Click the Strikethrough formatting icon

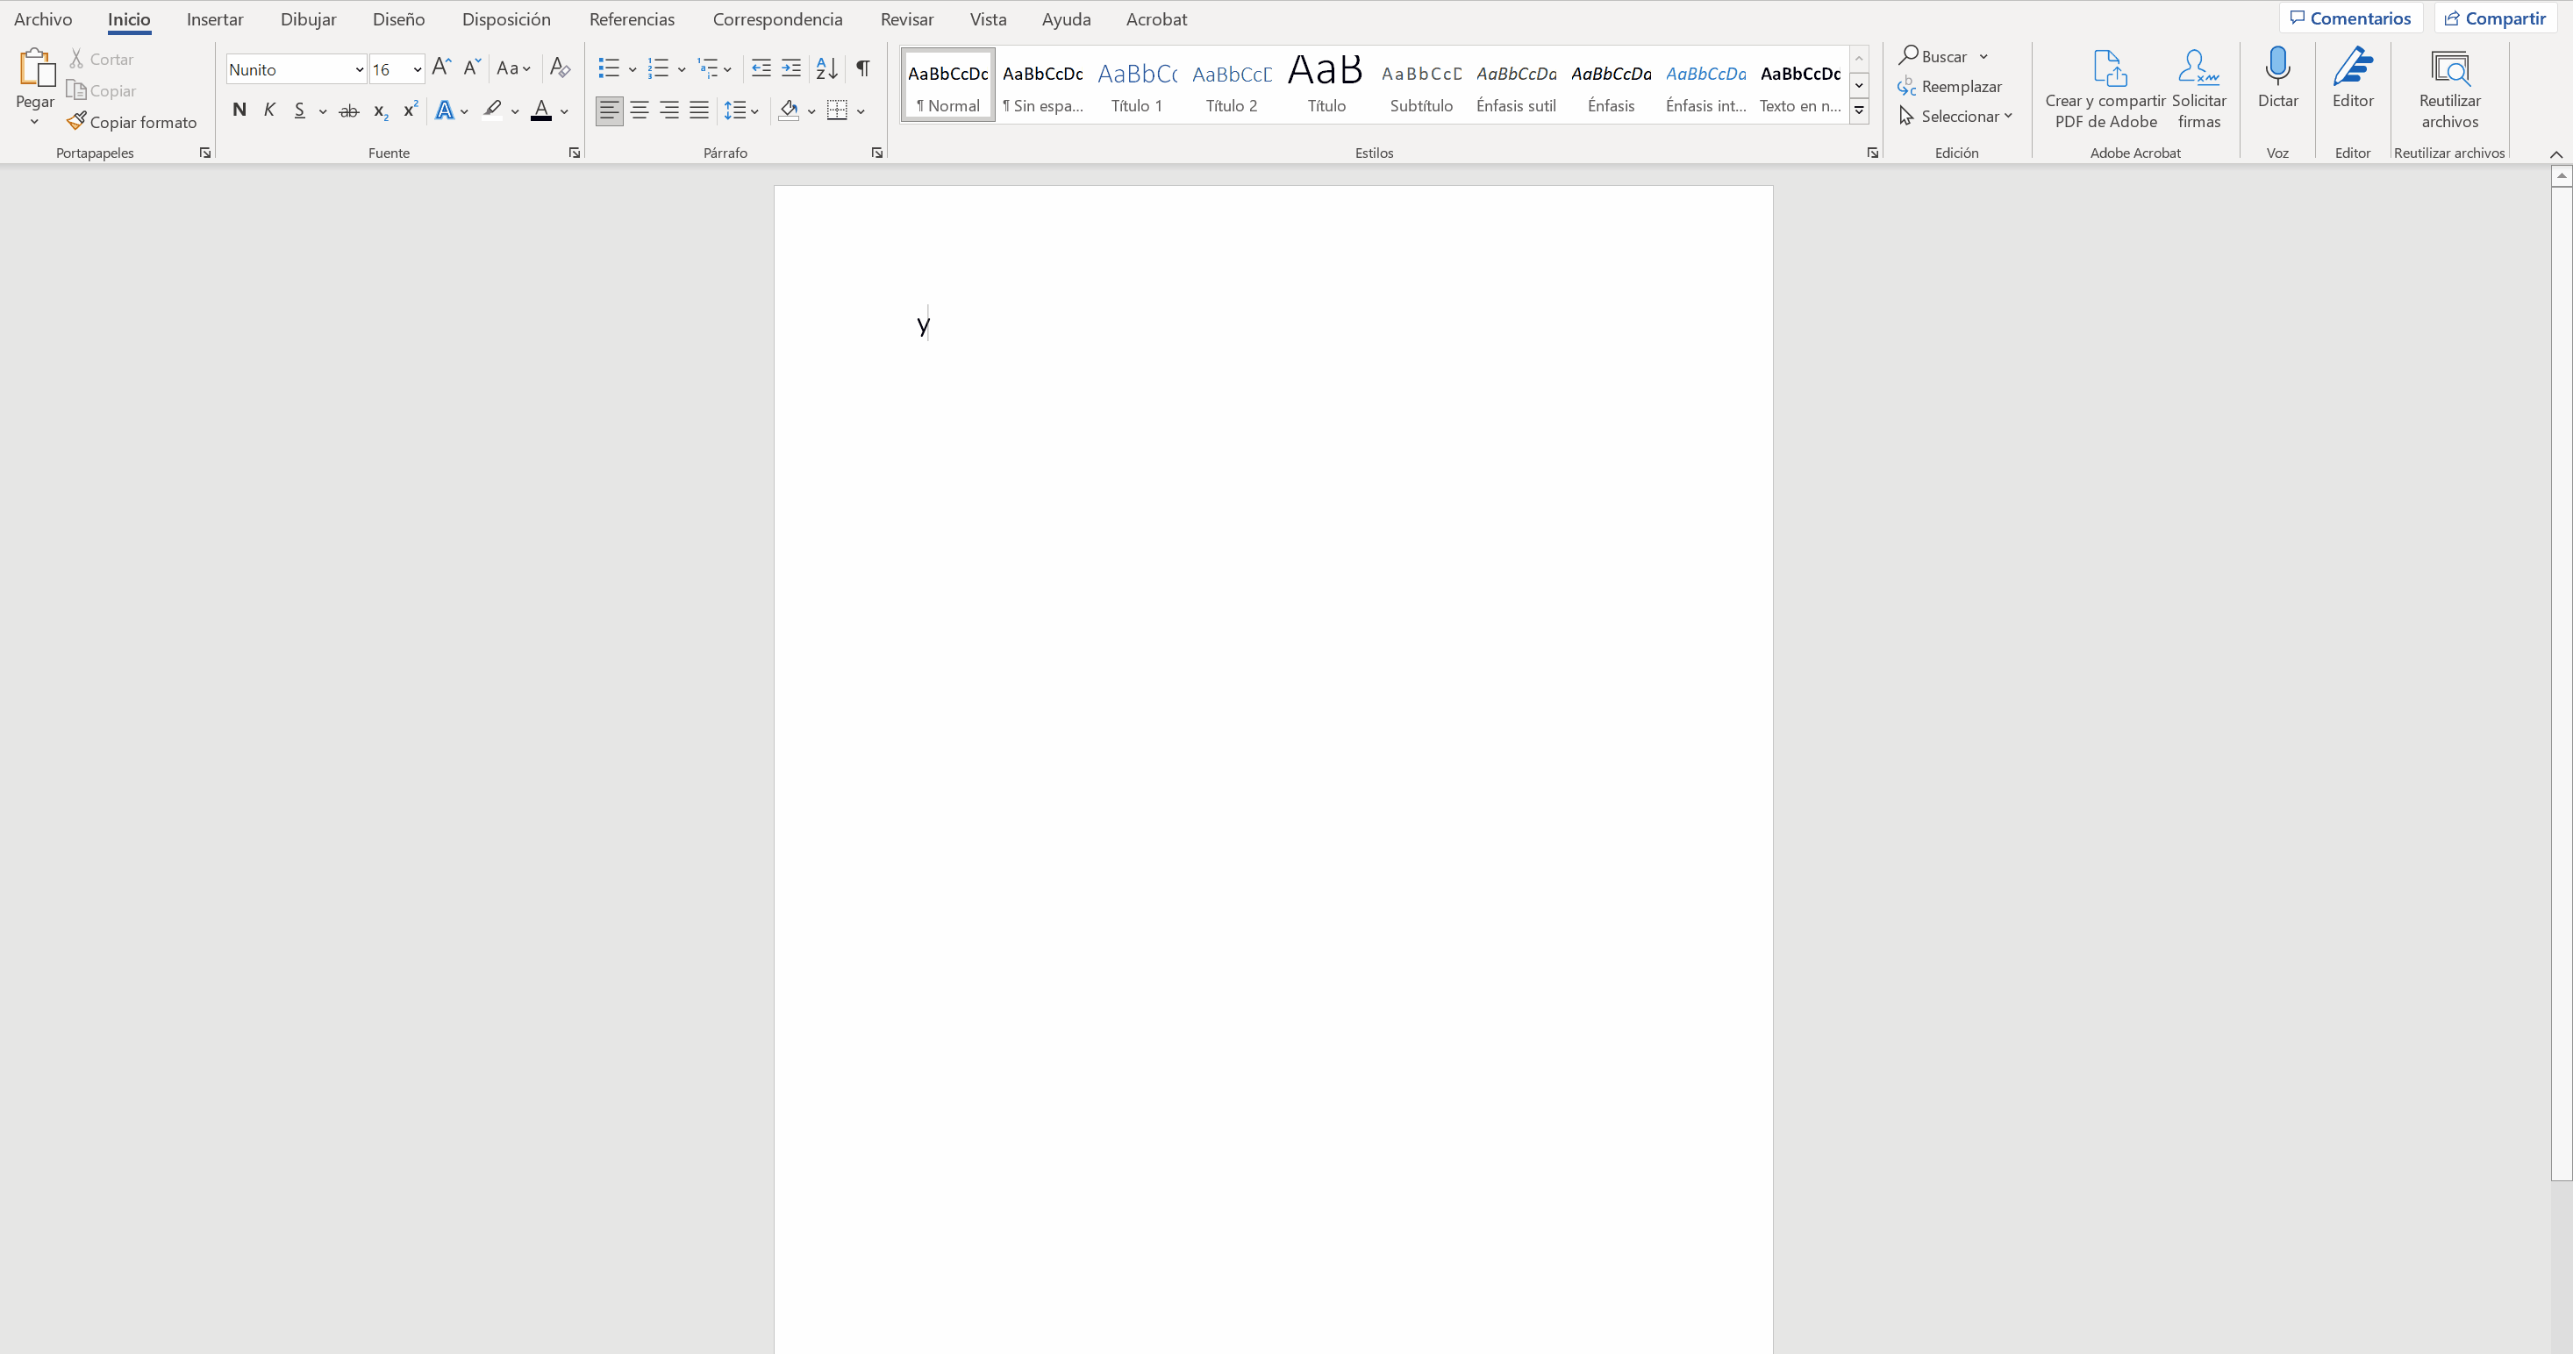[x=349, y=110]
